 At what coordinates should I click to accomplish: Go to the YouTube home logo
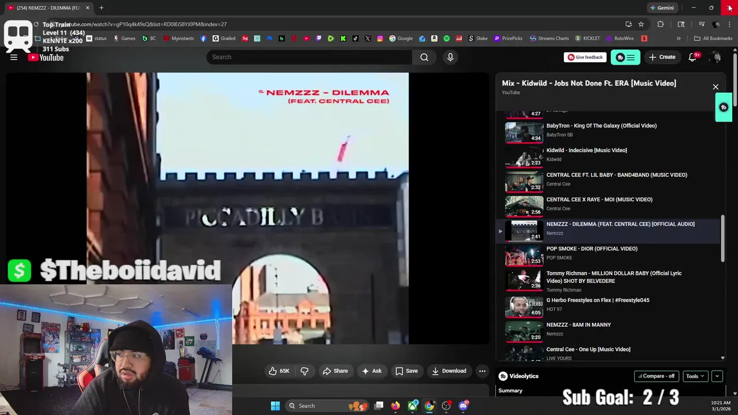(46, 57)
